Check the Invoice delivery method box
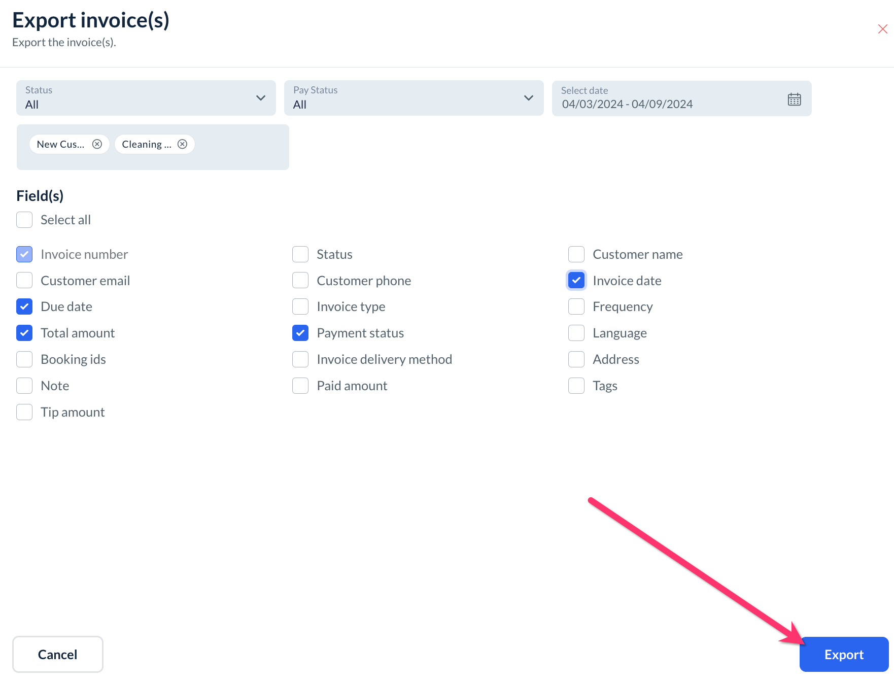 click(x=300, y=359)
